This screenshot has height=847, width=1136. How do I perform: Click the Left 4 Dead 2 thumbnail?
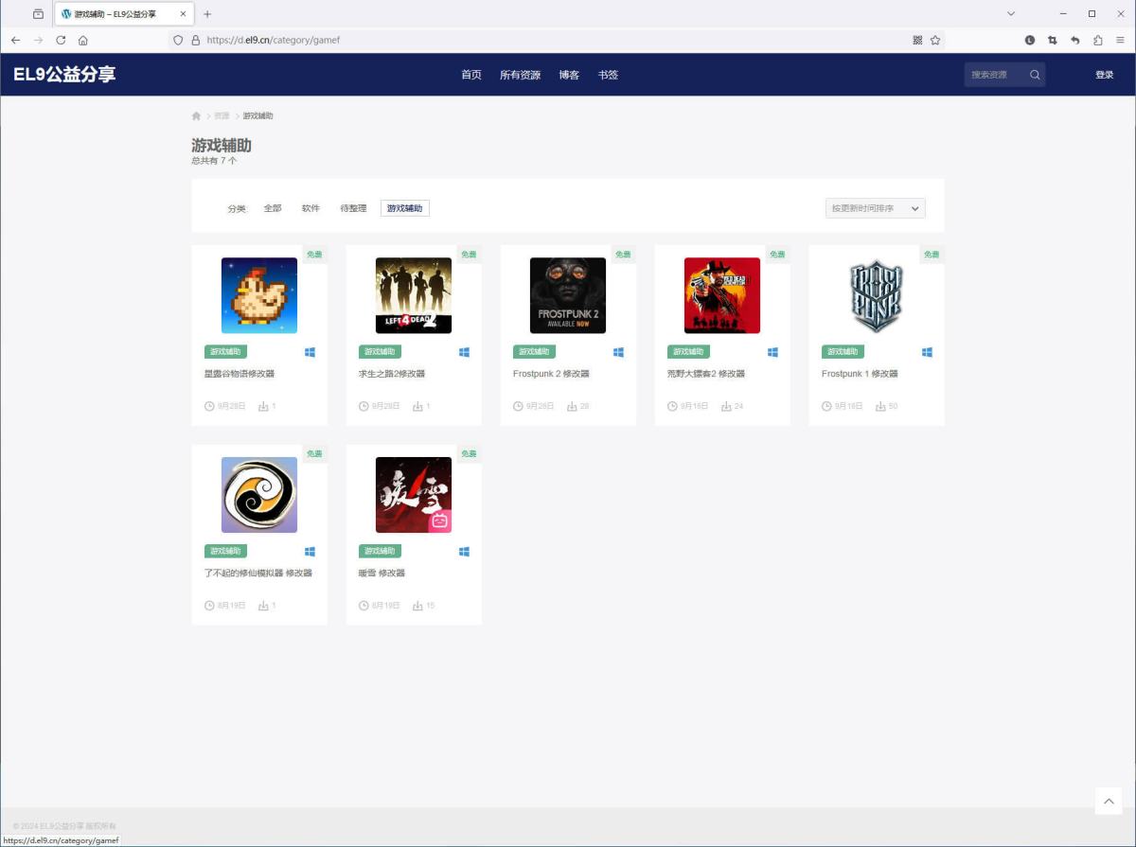(414, 295)
